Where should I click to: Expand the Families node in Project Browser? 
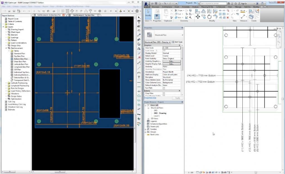pos(145,129)
